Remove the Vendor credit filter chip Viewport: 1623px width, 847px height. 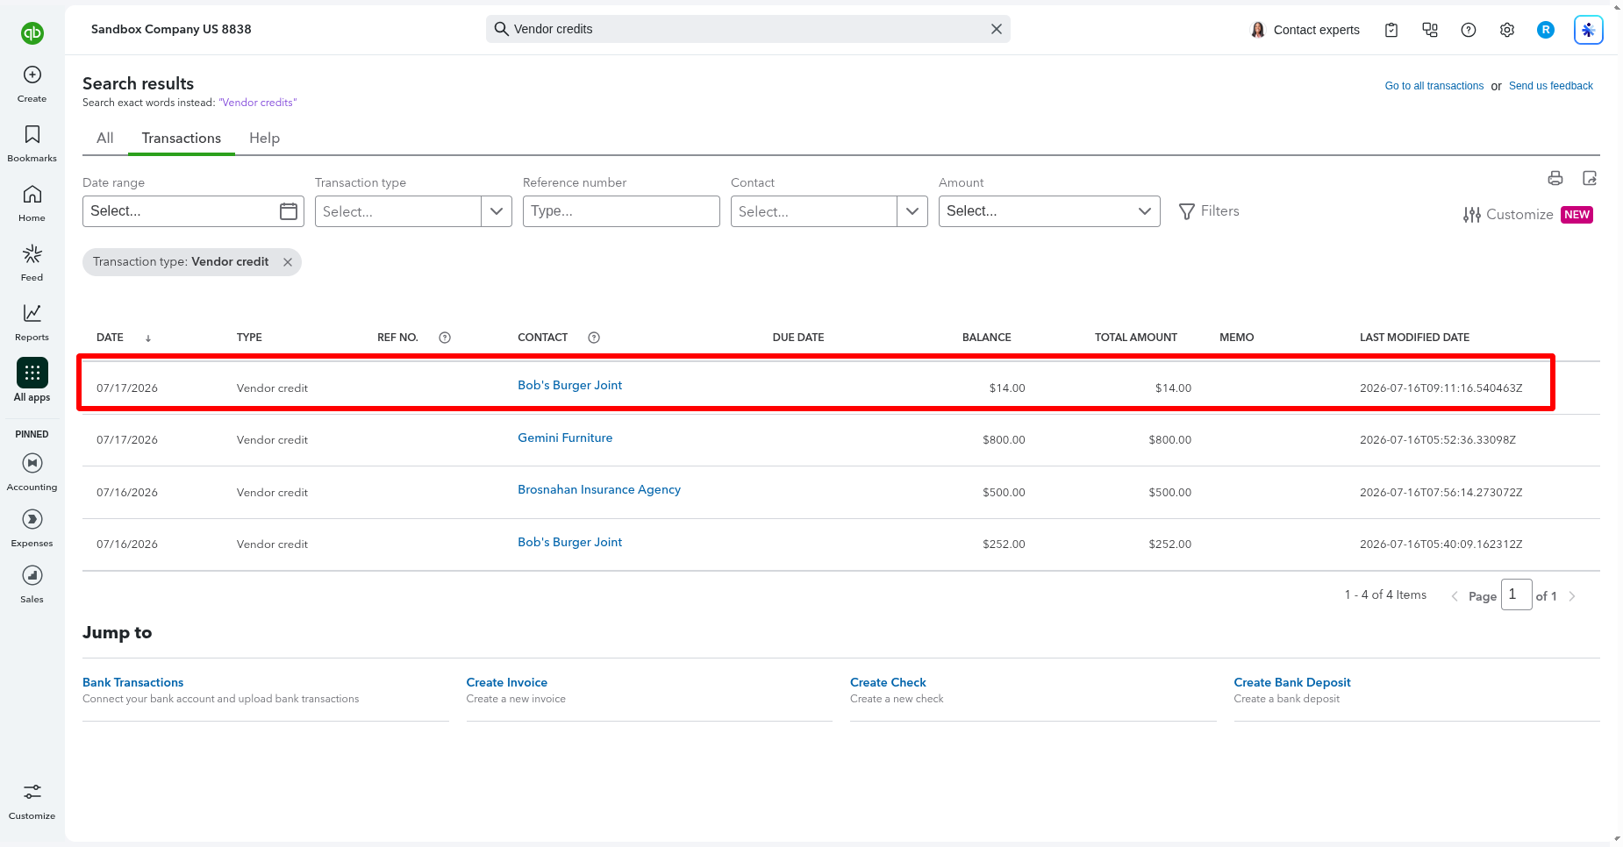(288, 262)
